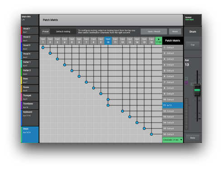Select destination channel 11 In 10 row
This screenshot has width=222, height=170.
173,105
